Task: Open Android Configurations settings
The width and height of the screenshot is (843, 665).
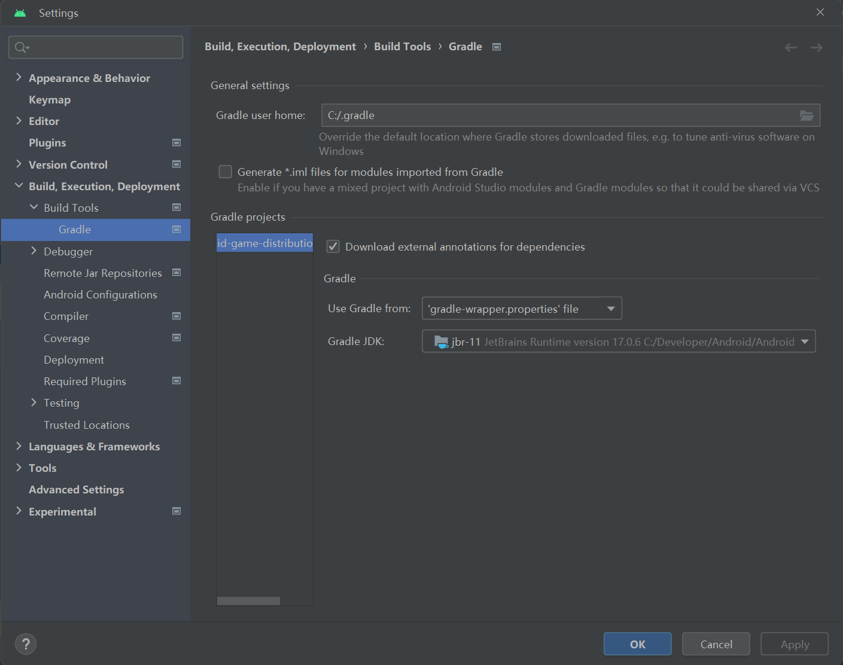Action: 101,295
